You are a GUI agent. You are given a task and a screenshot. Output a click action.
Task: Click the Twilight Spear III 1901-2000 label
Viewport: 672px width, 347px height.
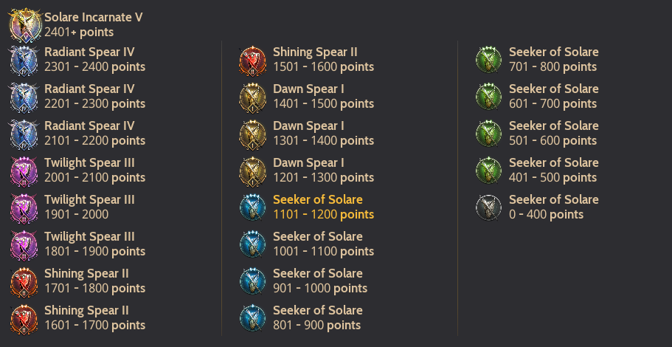coord(89,207)
